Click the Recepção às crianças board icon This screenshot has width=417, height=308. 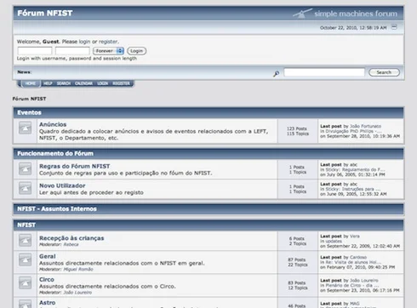(26, 241)
